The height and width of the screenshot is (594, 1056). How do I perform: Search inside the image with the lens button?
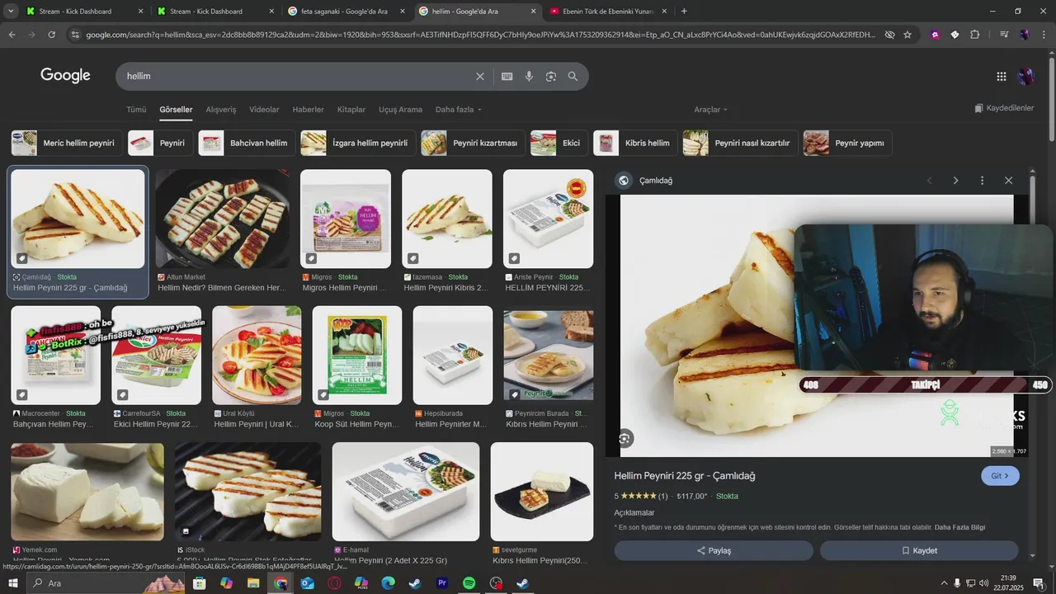tap(625, 439)
